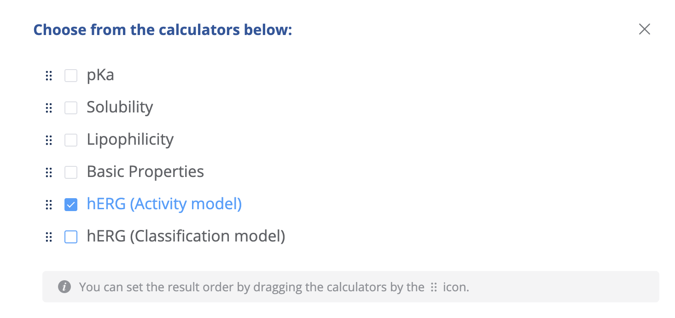Enable the hERG (Classification model) checkbox
The image size is (675, 318).
click(x=71, y=237)
